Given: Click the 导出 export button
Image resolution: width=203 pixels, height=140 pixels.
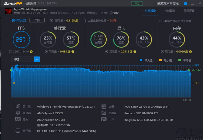Looking at the screenshot, I should (x=137, y=4).
